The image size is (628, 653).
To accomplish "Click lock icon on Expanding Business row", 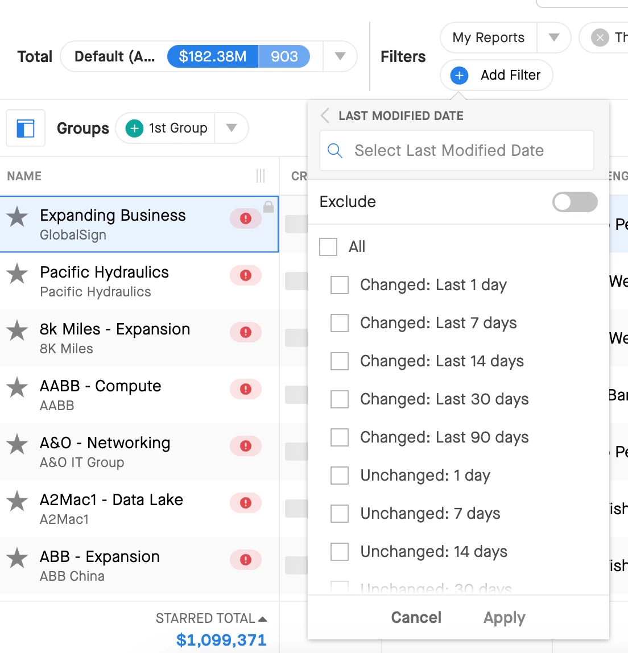I will pyautogui.click(x=268, y=206).
